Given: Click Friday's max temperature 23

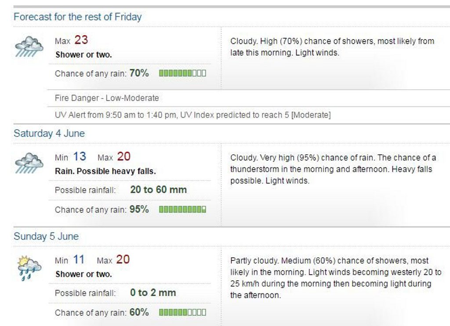Looking at the screenshot, I should click(x=81, y=40).
